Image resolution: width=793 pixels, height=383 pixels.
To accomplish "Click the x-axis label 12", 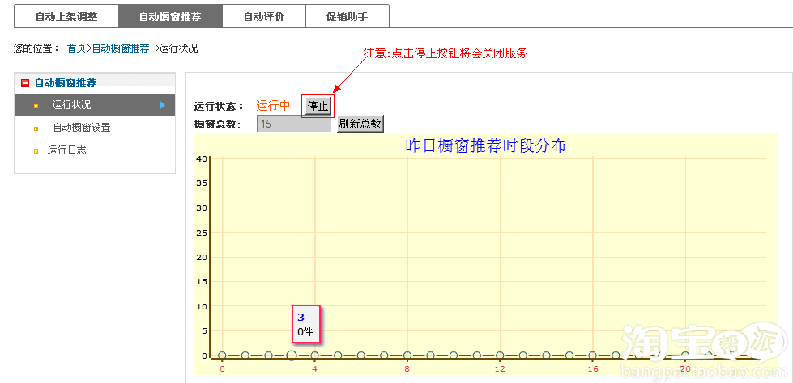I will click(500, 369).
